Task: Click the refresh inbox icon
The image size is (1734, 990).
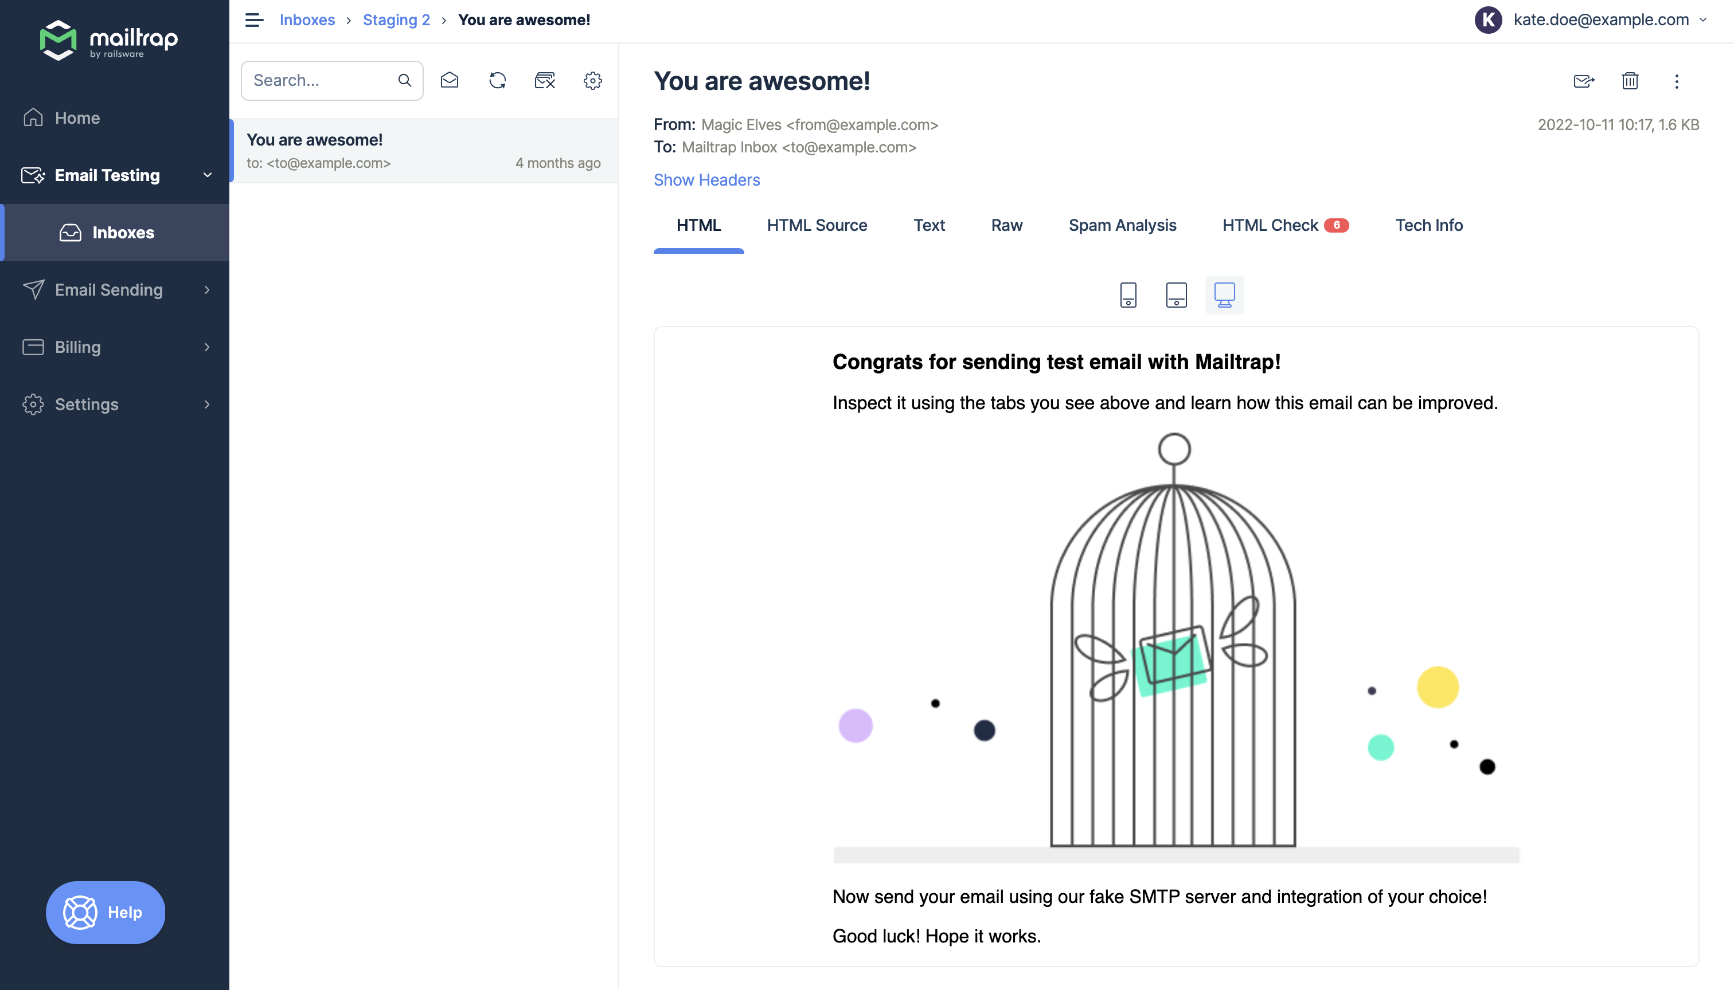Action: (x=497, y=81)
